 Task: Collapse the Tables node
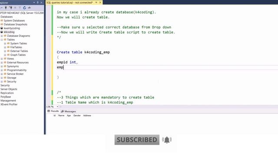[2, 39]
